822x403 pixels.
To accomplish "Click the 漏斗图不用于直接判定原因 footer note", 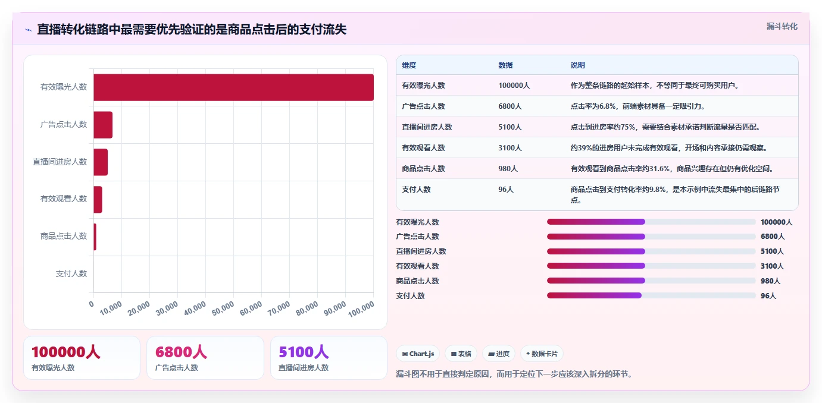I will 515,374.
